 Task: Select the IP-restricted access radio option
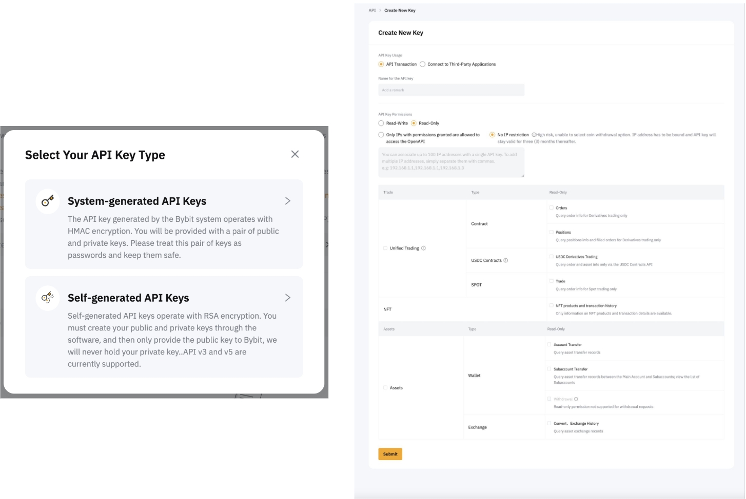pos(381,135)
